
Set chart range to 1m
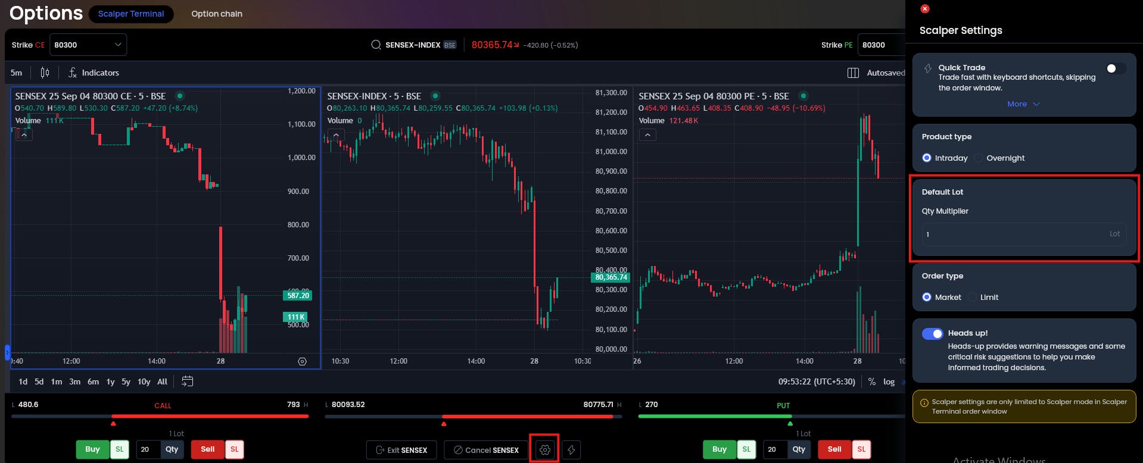click(x=57, y=381)
